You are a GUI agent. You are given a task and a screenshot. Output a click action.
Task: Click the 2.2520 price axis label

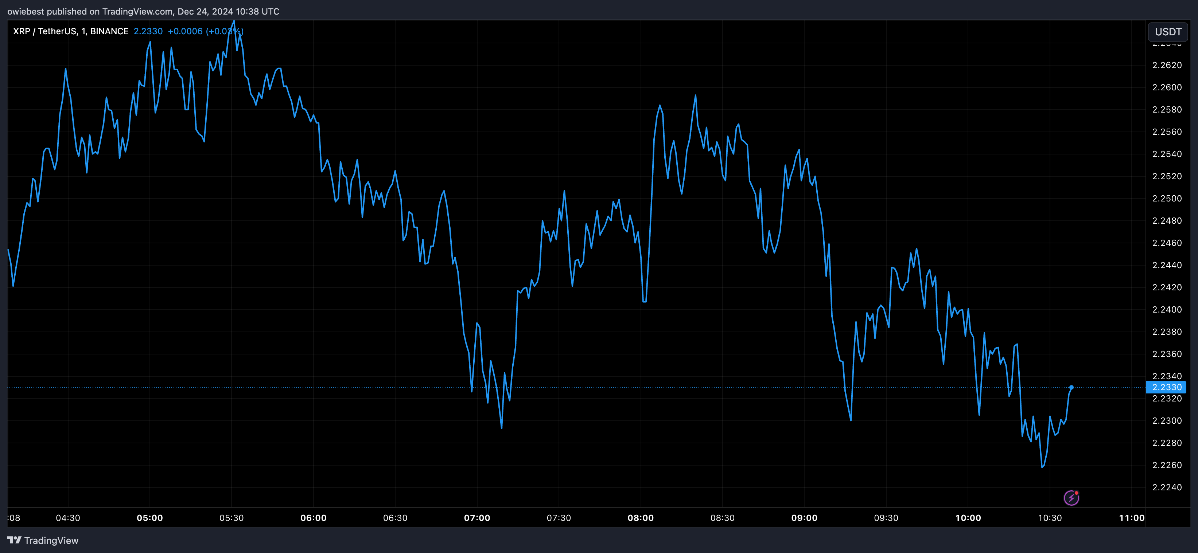click(x=1167, y=176)
